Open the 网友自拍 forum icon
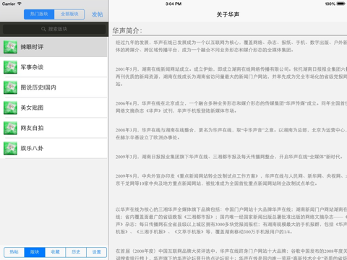 [x=10, y=128]
